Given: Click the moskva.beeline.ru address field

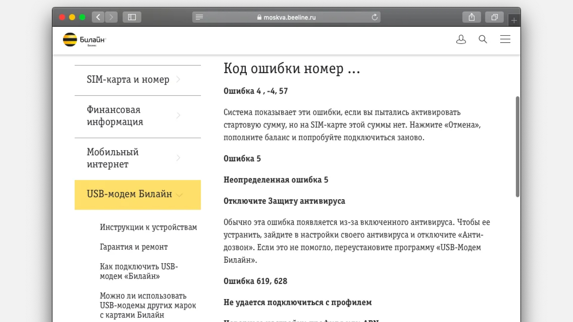Looking at the screenshot, I should (286, 17).
